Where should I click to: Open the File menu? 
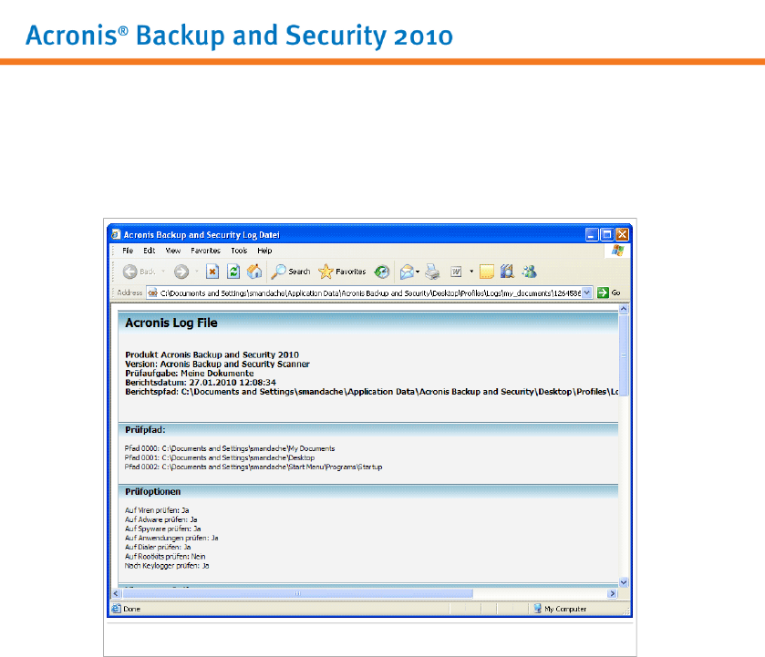point(128,251)
